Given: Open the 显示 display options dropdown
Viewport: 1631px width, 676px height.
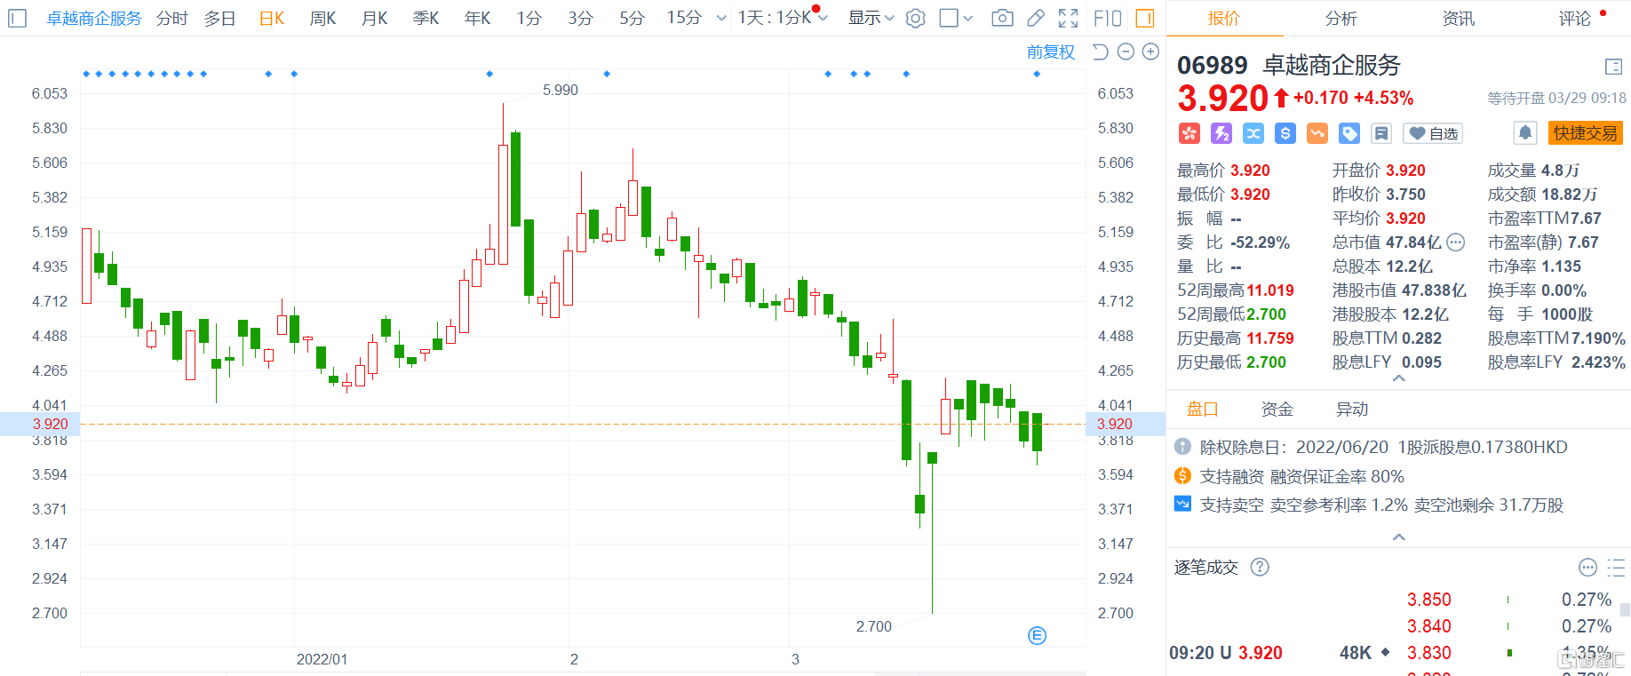Looking at the screenshot, I should coord(871,18).
